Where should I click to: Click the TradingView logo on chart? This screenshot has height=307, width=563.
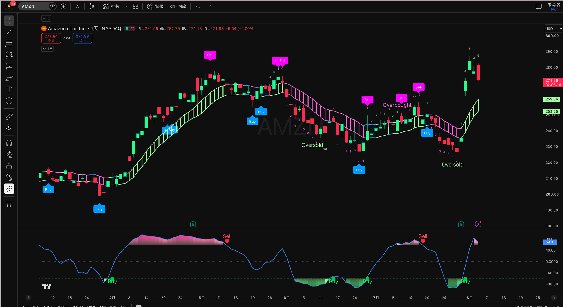pos(46,287)
